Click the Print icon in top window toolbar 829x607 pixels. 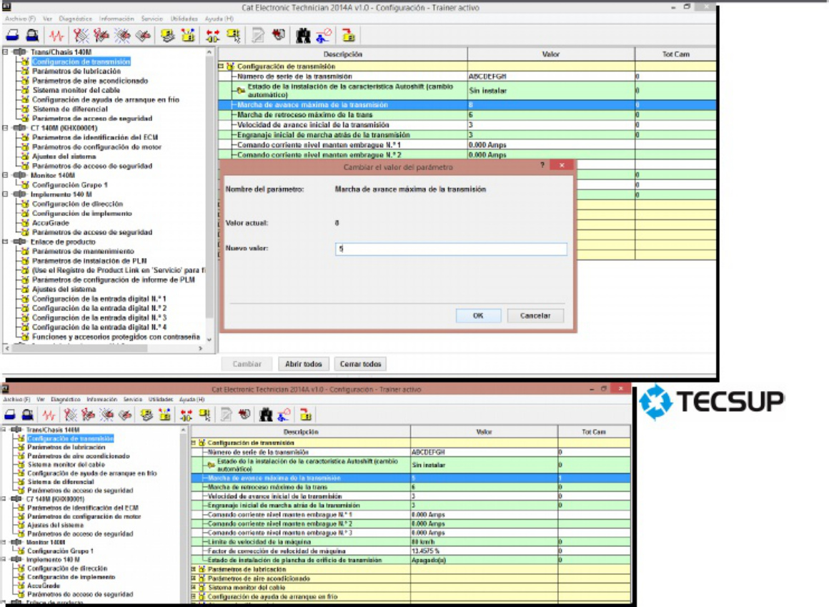click(12, 36)
